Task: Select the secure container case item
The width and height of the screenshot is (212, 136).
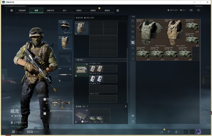Action: pos(82,116)
